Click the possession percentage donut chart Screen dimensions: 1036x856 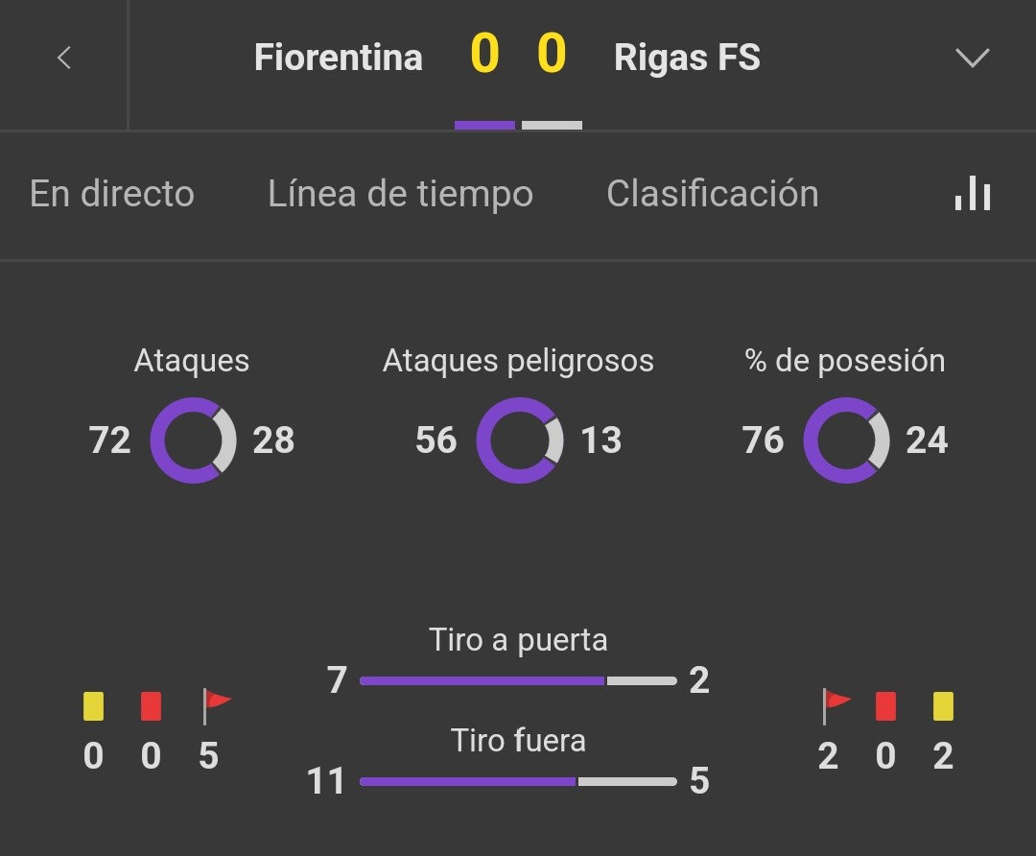(846, 440)
